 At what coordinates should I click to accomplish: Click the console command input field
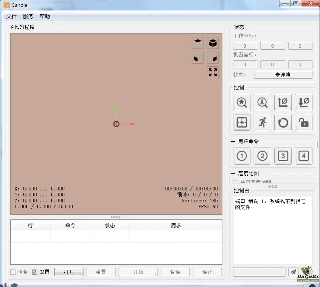tap(259, 272)
